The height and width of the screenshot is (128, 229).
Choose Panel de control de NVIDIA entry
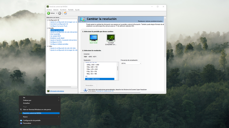tap(40, 113)
